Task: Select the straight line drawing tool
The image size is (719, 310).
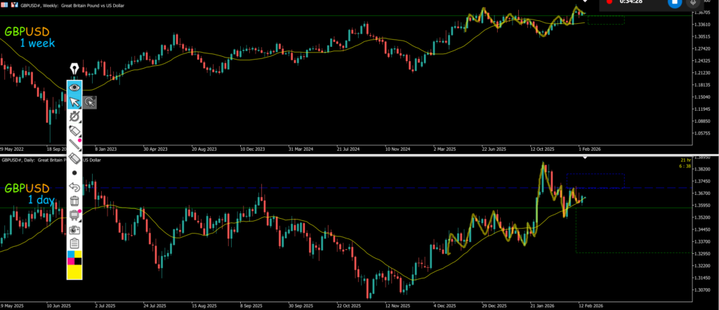Action: (x=74, y=144)
